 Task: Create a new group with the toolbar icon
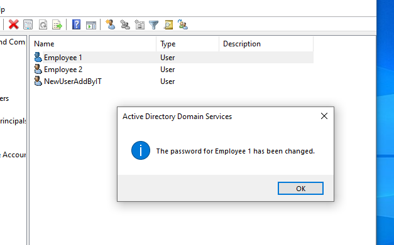125,24
